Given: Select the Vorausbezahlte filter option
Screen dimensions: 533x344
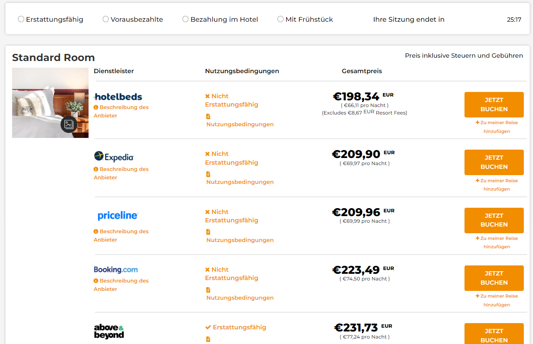Looking at the screenshot, I should tap(106, 19).
